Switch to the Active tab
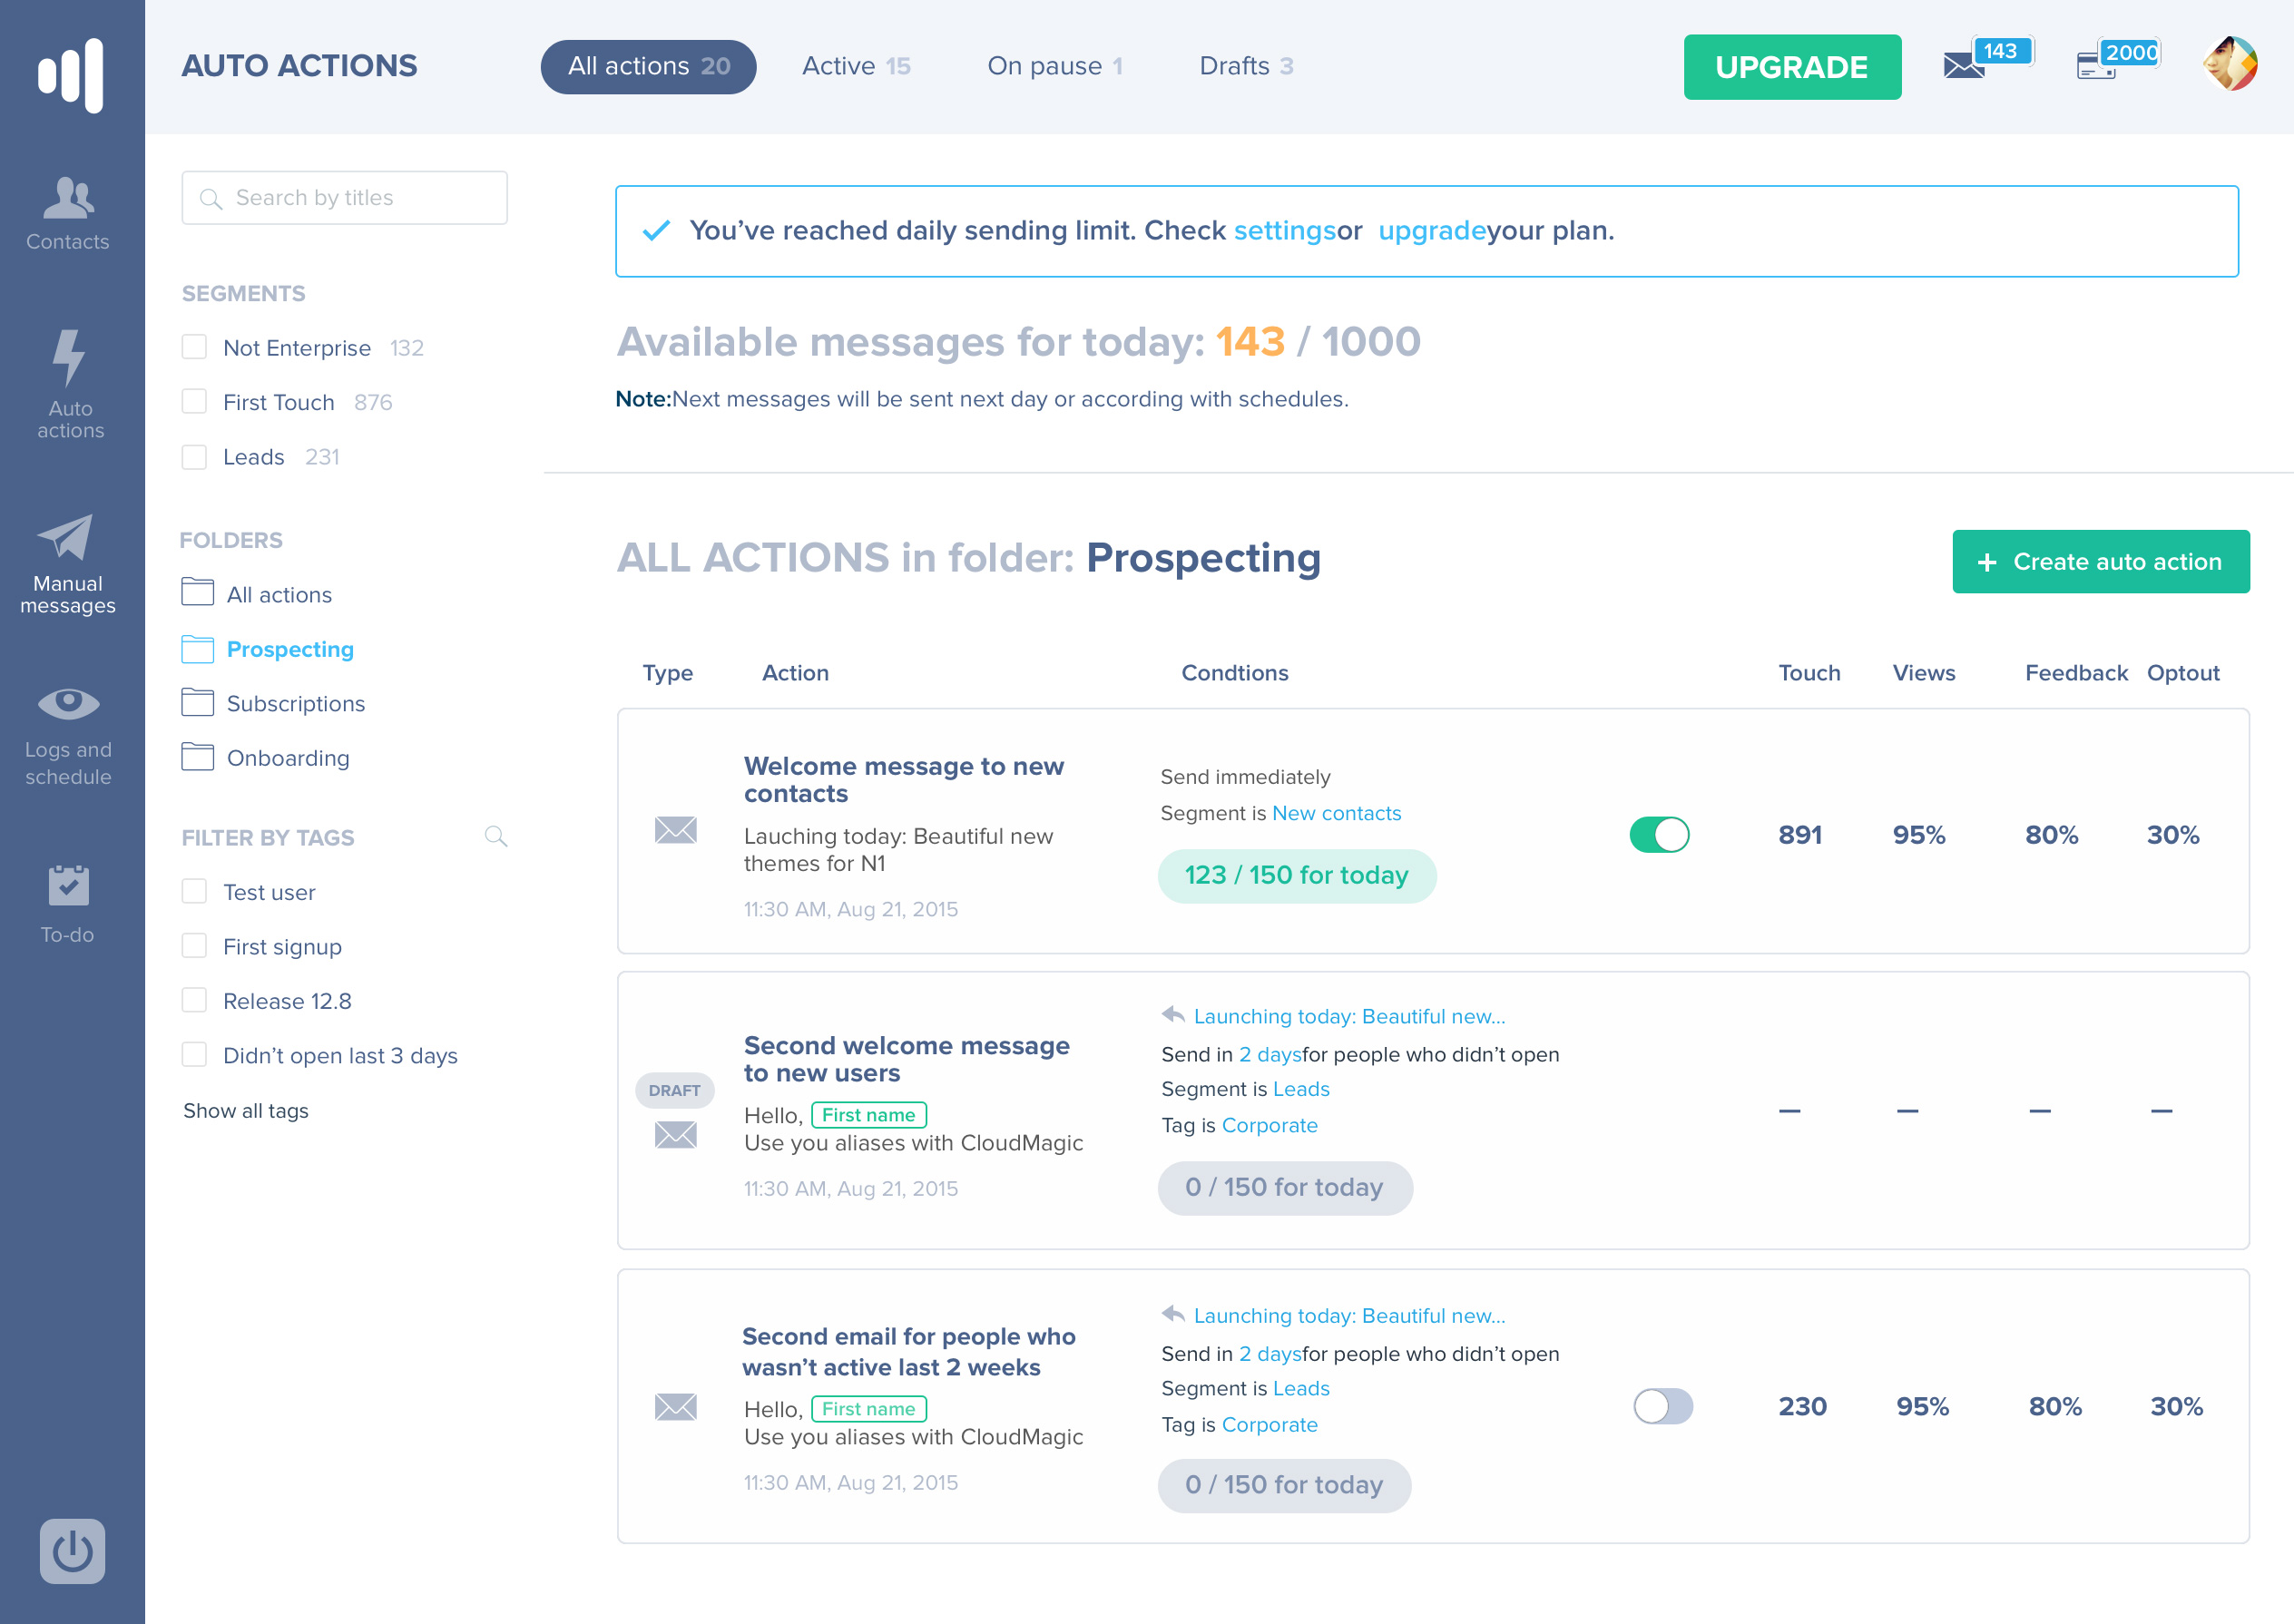The image size is (2294, 1624). pyautogui.click(x=856, y=66)
